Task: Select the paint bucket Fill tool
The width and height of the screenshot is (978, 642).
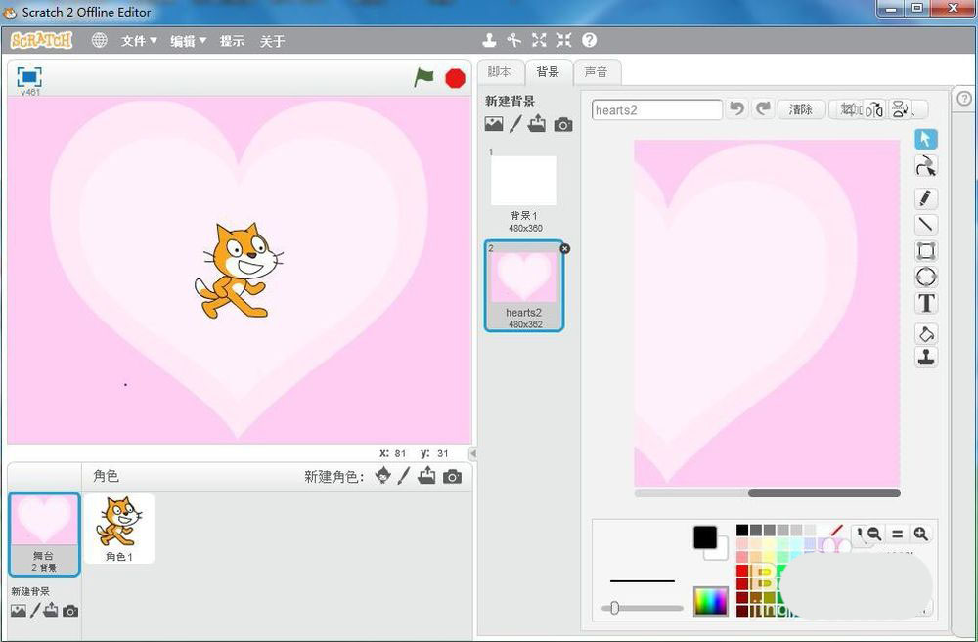Action: point(925,333)
